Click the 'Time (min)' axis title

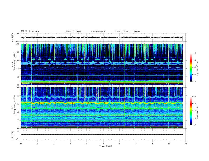pyautogui.click(x=106, y=146)
